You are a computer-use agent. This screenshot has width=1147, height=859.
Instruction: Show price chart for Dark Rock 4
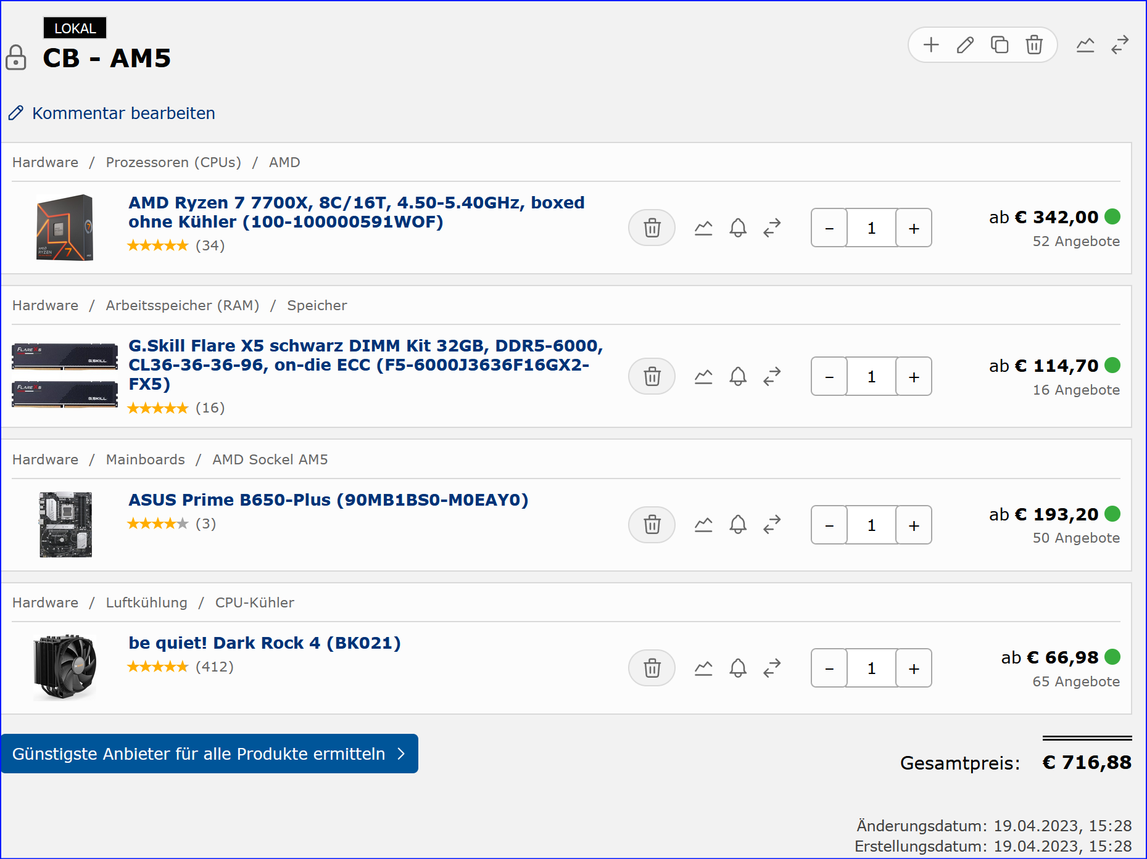(x=703, y=668)
